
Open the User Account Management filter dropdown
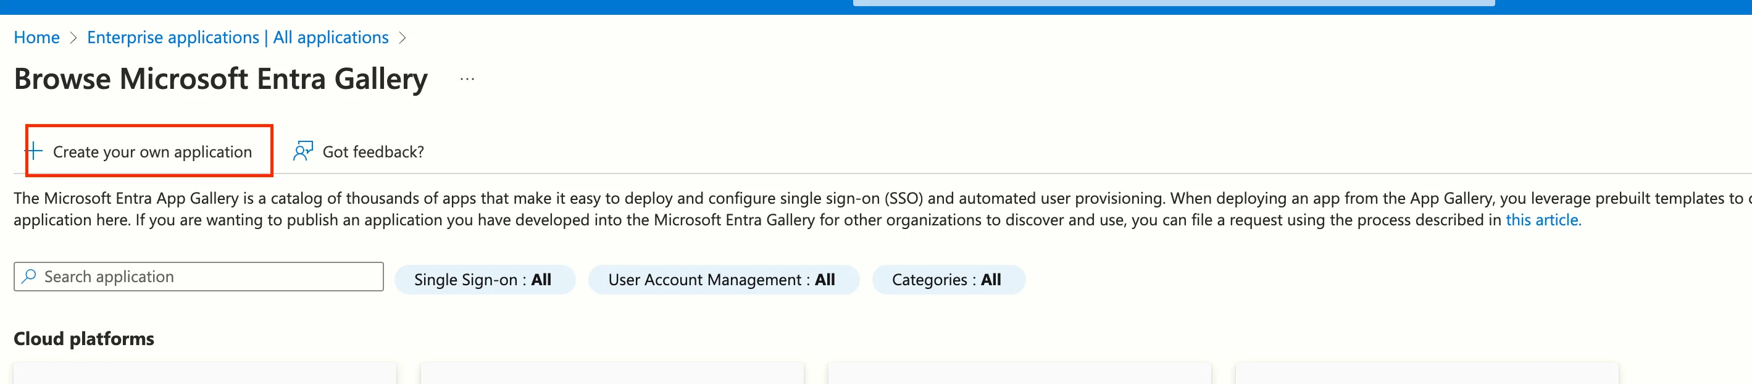[723, 279]
